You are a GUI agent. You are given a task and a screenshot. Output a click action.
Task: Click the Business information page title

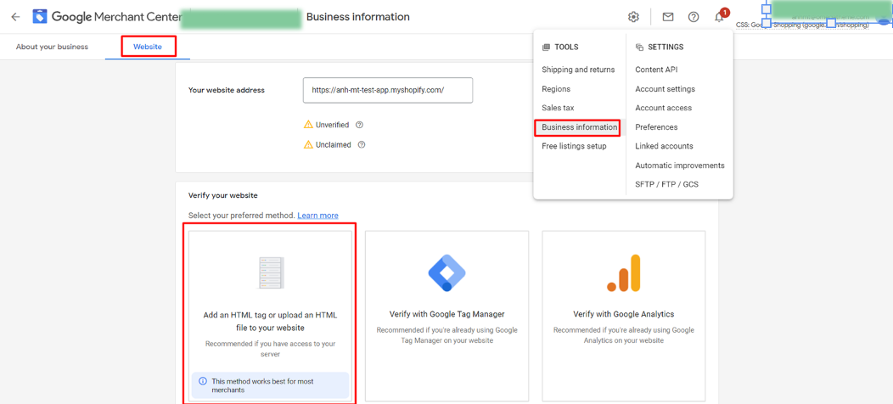pos(357,16)
